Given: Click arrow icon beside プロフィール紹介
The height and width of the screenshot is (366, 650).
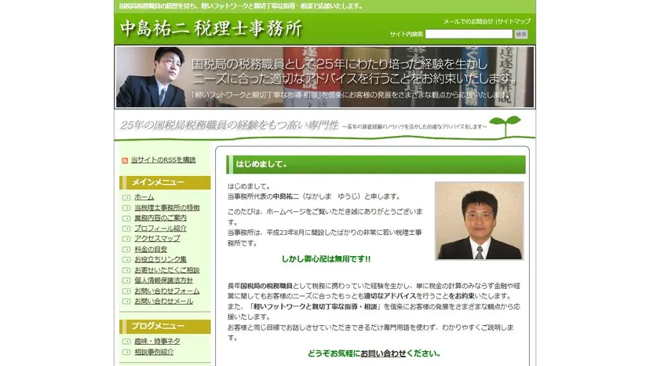Looking at the screenshot, I should tap(126, 229).
